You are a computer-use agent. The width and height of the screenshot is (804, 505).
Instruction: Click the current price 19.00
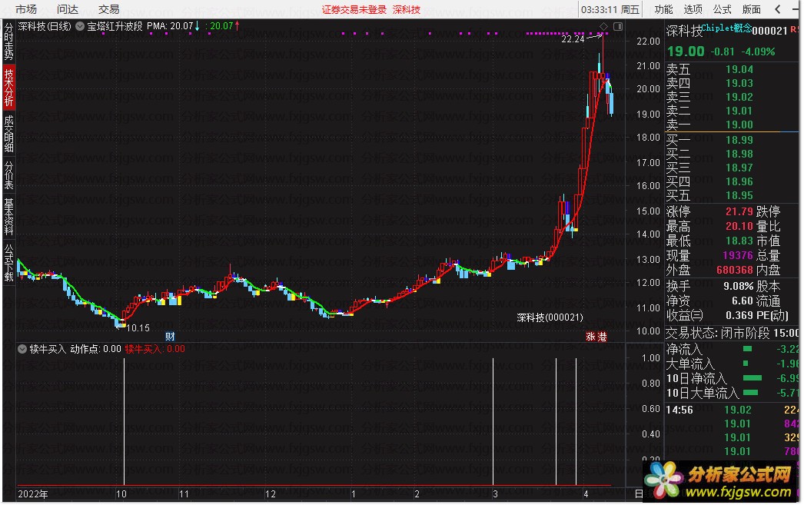(x=686, y=51)
